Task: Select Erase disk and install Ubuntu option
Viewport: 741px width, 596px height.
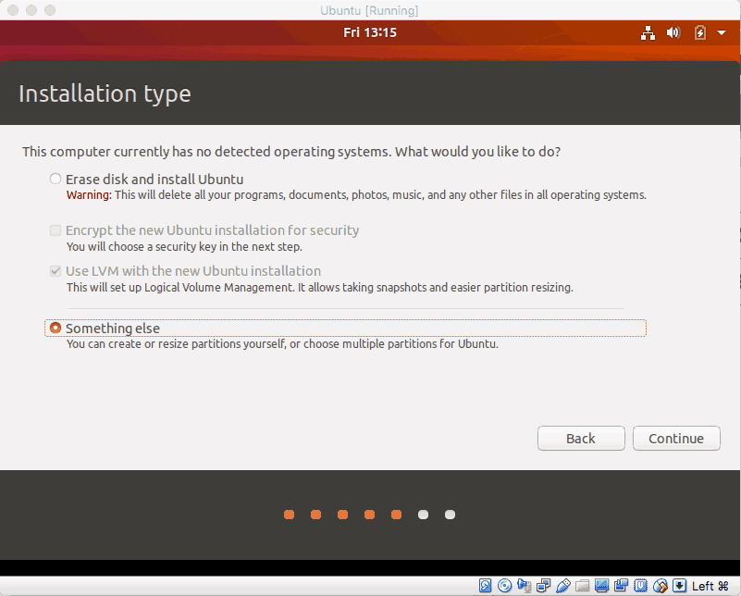Action: (56, 179)
